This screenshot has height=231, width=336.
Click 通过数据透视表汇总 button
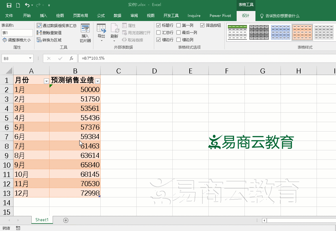tap(56, 25)
